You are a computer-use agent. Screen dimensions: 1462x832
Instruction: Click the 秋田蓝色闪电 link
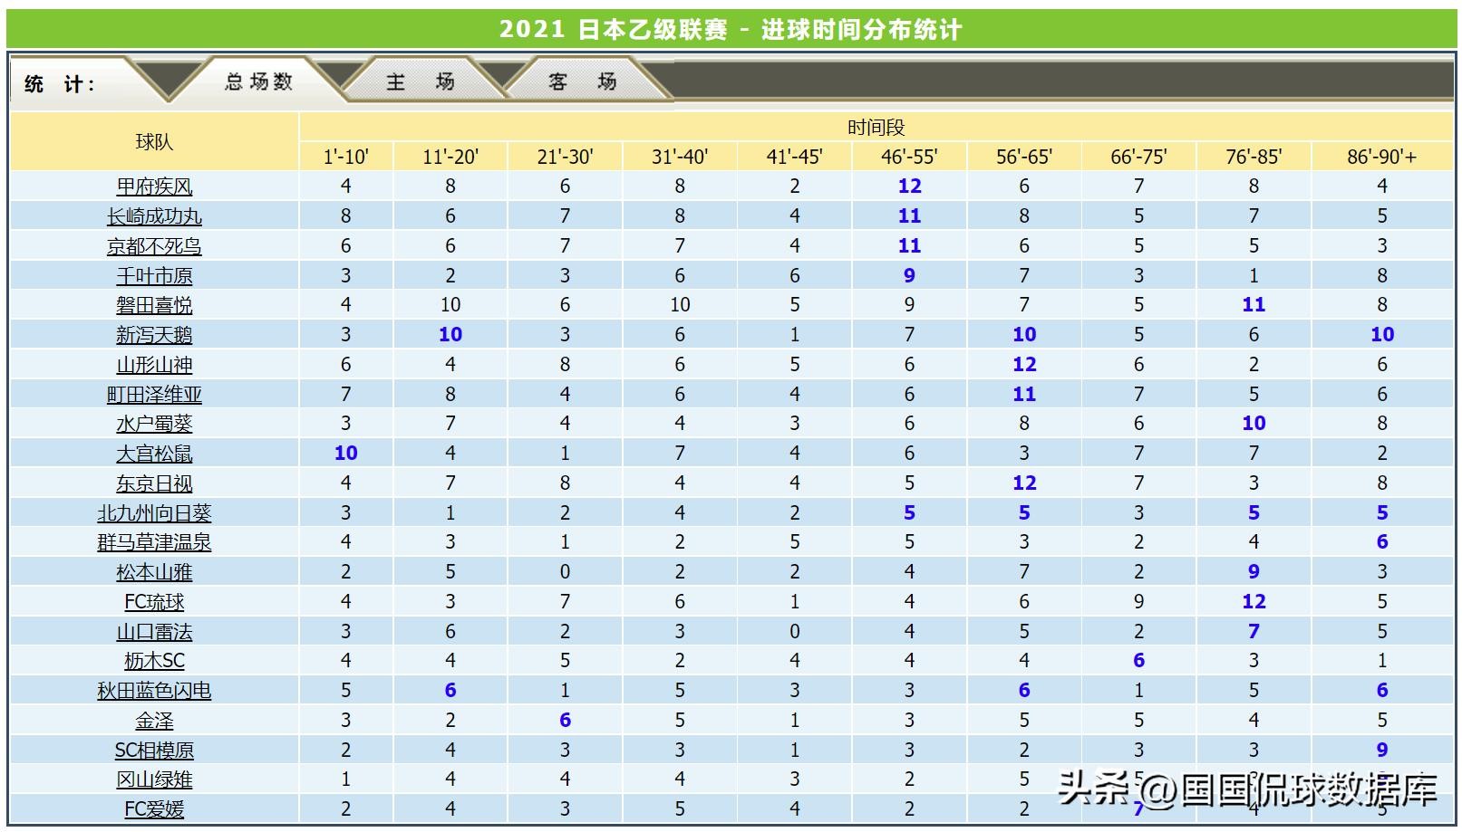[154, 691]
